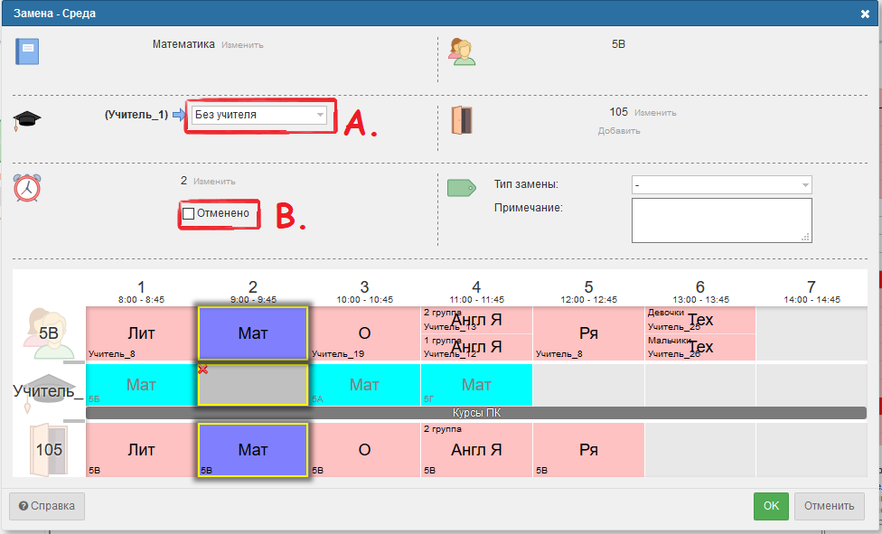Click the Добавить room link
This screenshot has width=882, height=534.
tap(618, 131)
